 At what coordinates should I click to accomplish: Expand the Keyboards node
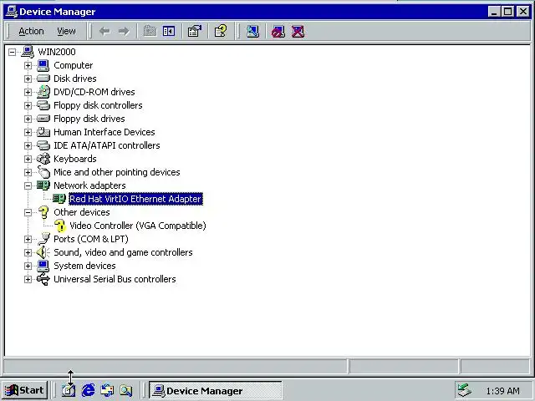[x=28, y=159]
